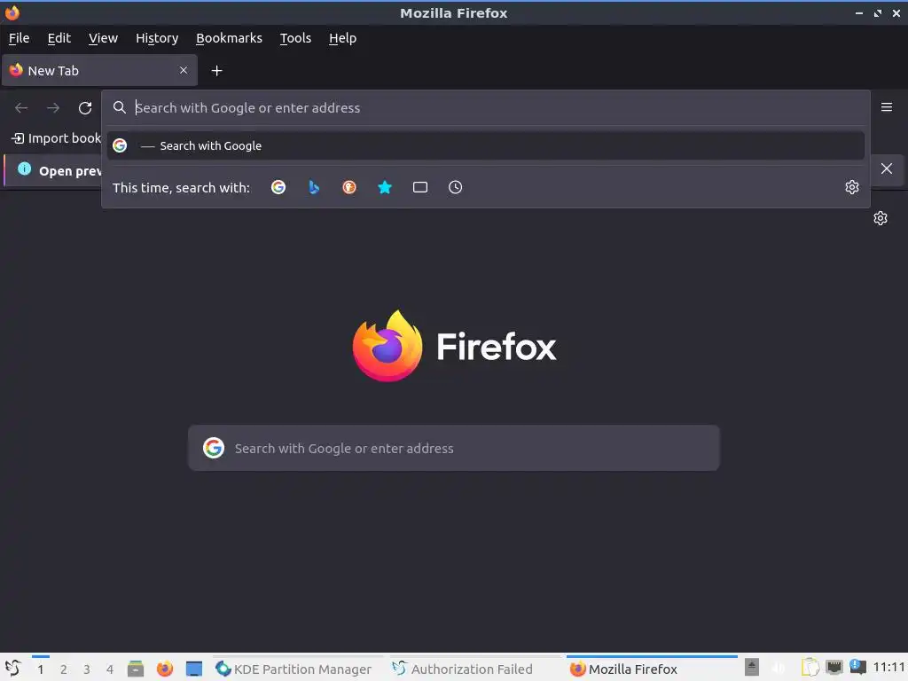Image resolution: width=908 pixels, height=681 pixels.
Task: Choose the Search with Google suggestion
Action: click(x=485, y=146)
